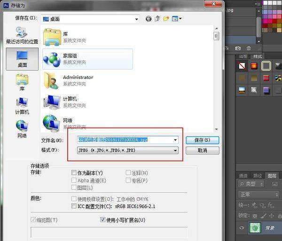
Task: Click the Back navigation arrow icon
Action: [x=149, y=19]
